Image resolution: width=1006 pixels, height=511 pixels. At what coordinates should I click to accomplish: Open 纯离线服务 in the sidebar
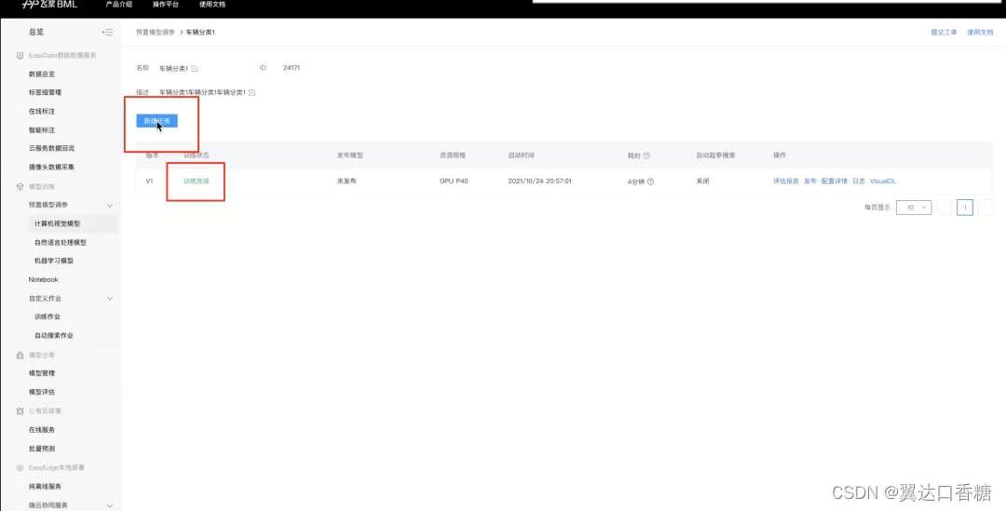(45, 487)
